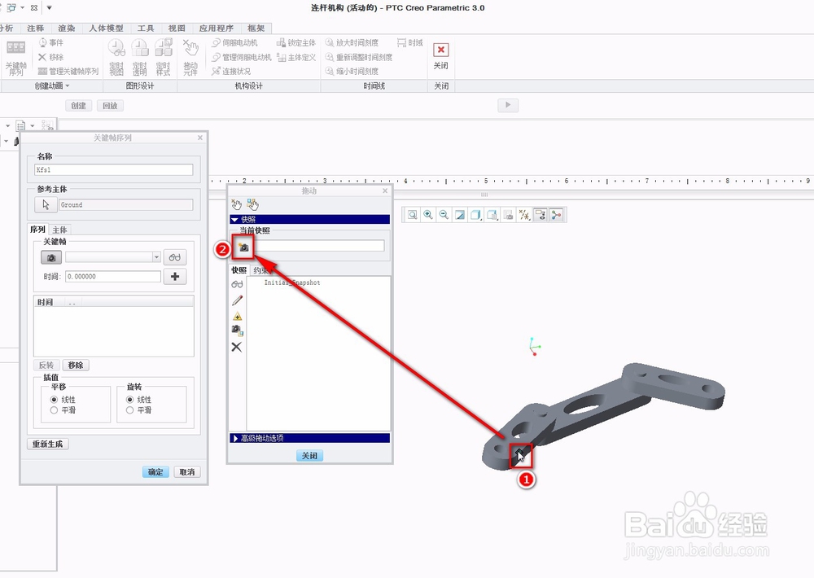Click the 回放 playback button
The image size is (814, 578).
click(110, 105)
